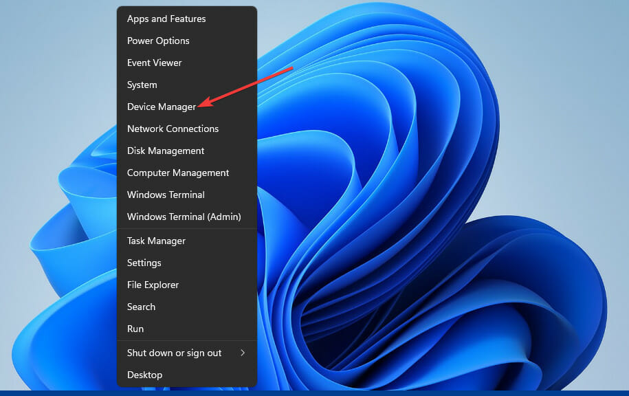629x396 pixels.
Task: Open Device Manager from the menu
Action: (187, 107)
